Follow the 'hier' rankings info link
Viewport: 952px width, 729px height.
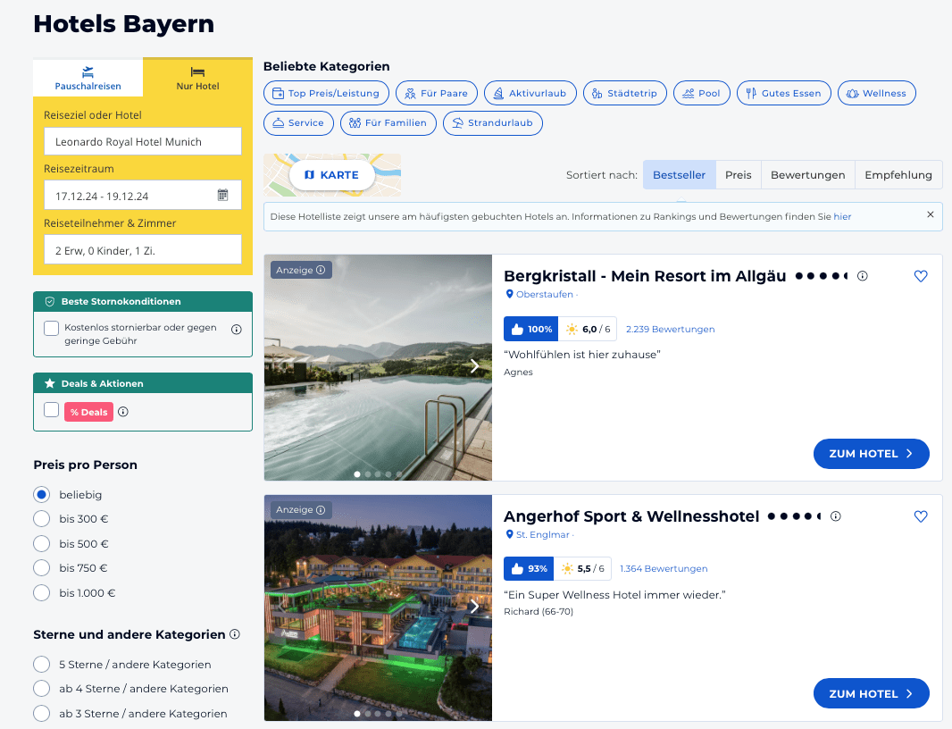(x=842, y=217)
